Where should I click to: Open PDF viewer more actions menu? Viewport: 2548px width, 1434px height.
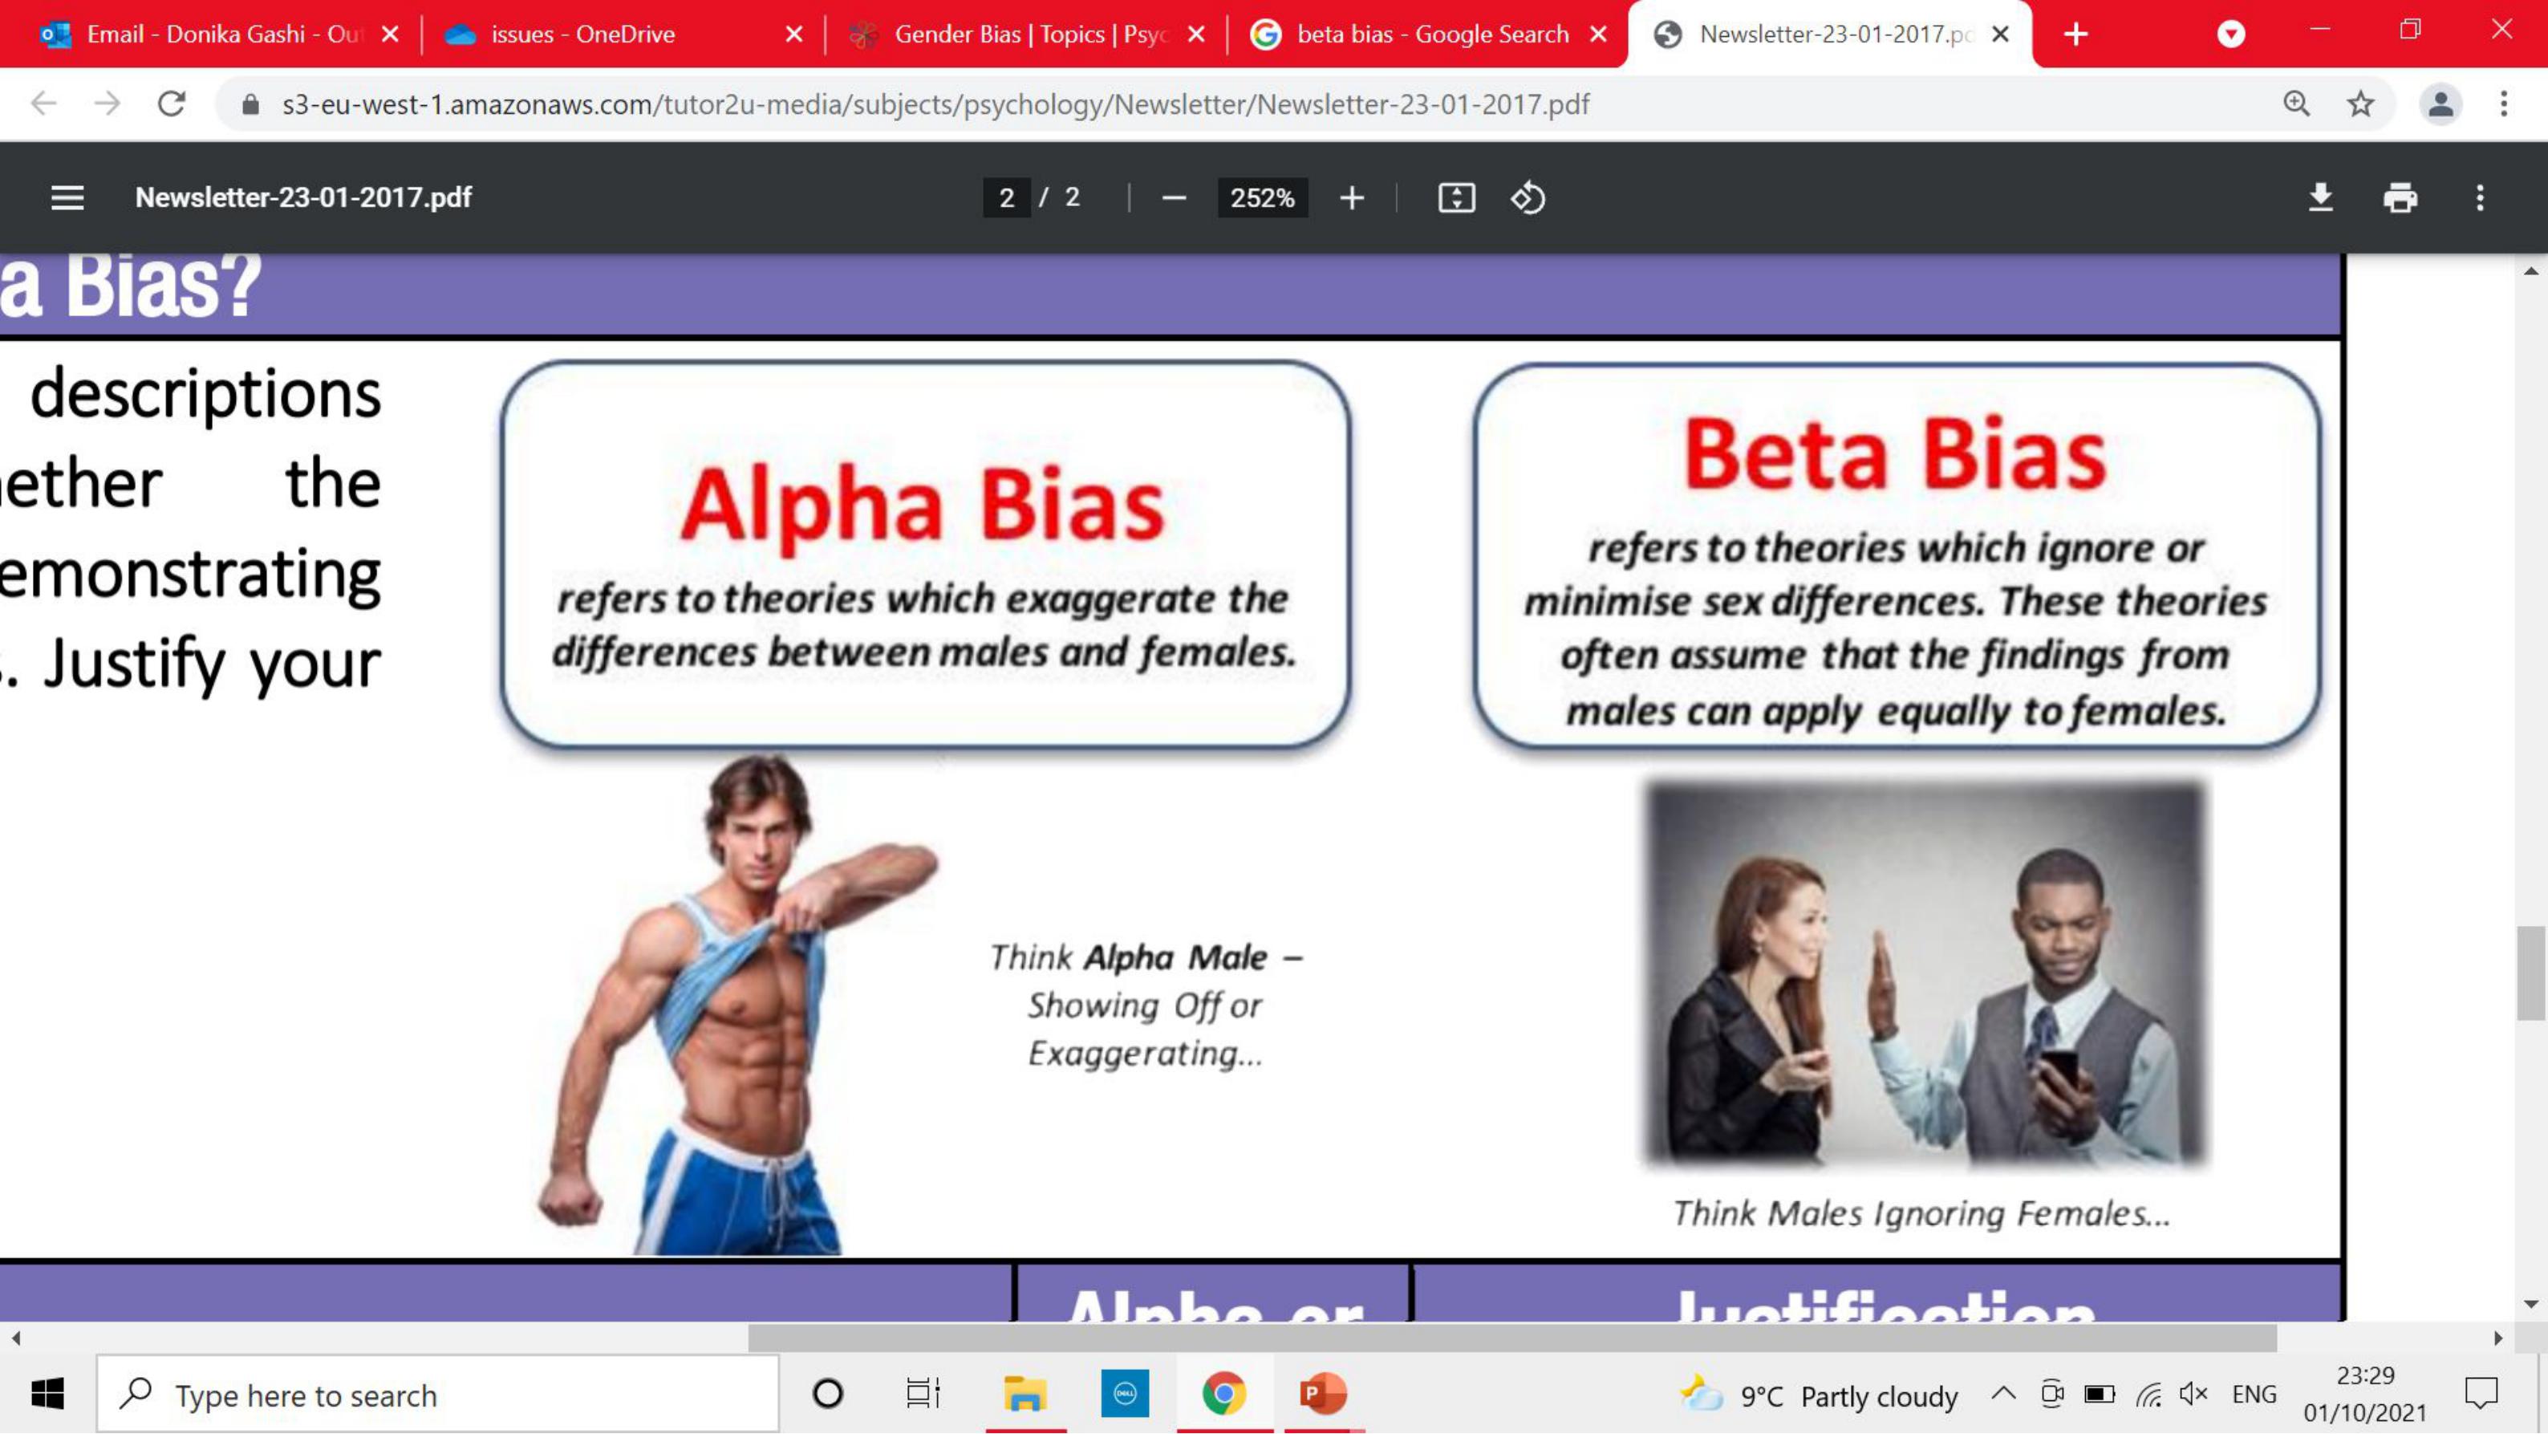[2479, 198]
